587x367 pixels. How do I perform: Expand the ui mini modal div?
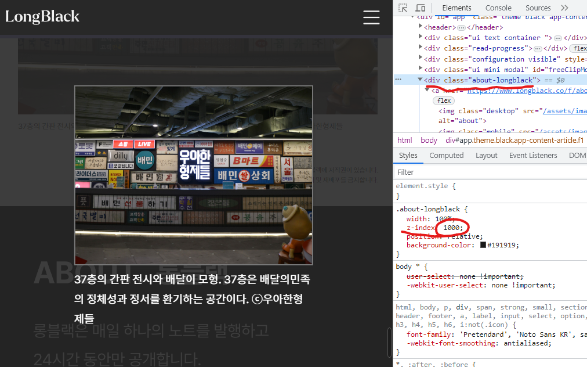(420, 69)
